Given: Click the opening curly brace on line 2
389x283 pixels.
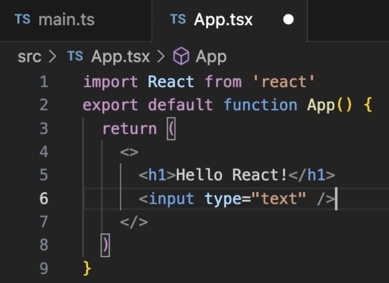Looking at the screenshot, I should tap(368, 105).
